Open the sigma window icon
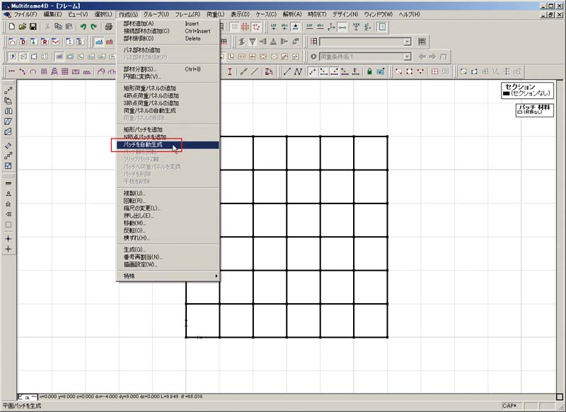566x412 pixels. pyautogui.click(x=69, y=42)
